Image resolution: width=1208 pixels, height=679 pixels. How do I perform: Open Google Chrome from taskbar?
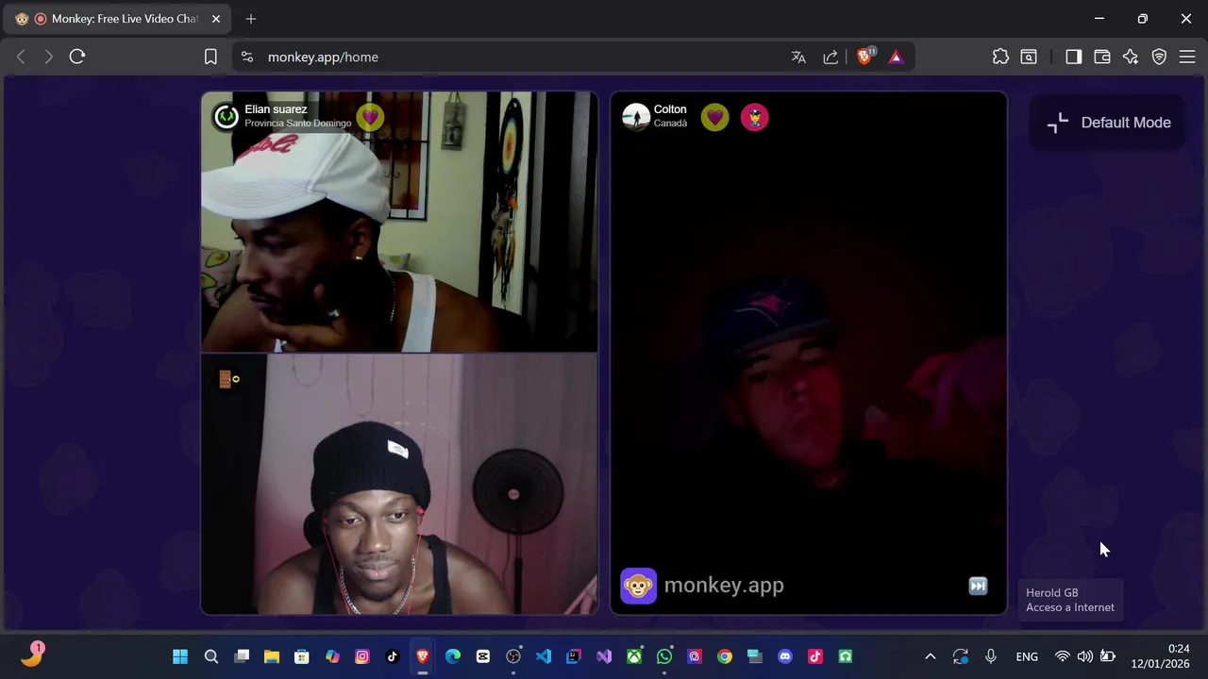point(725,656)
